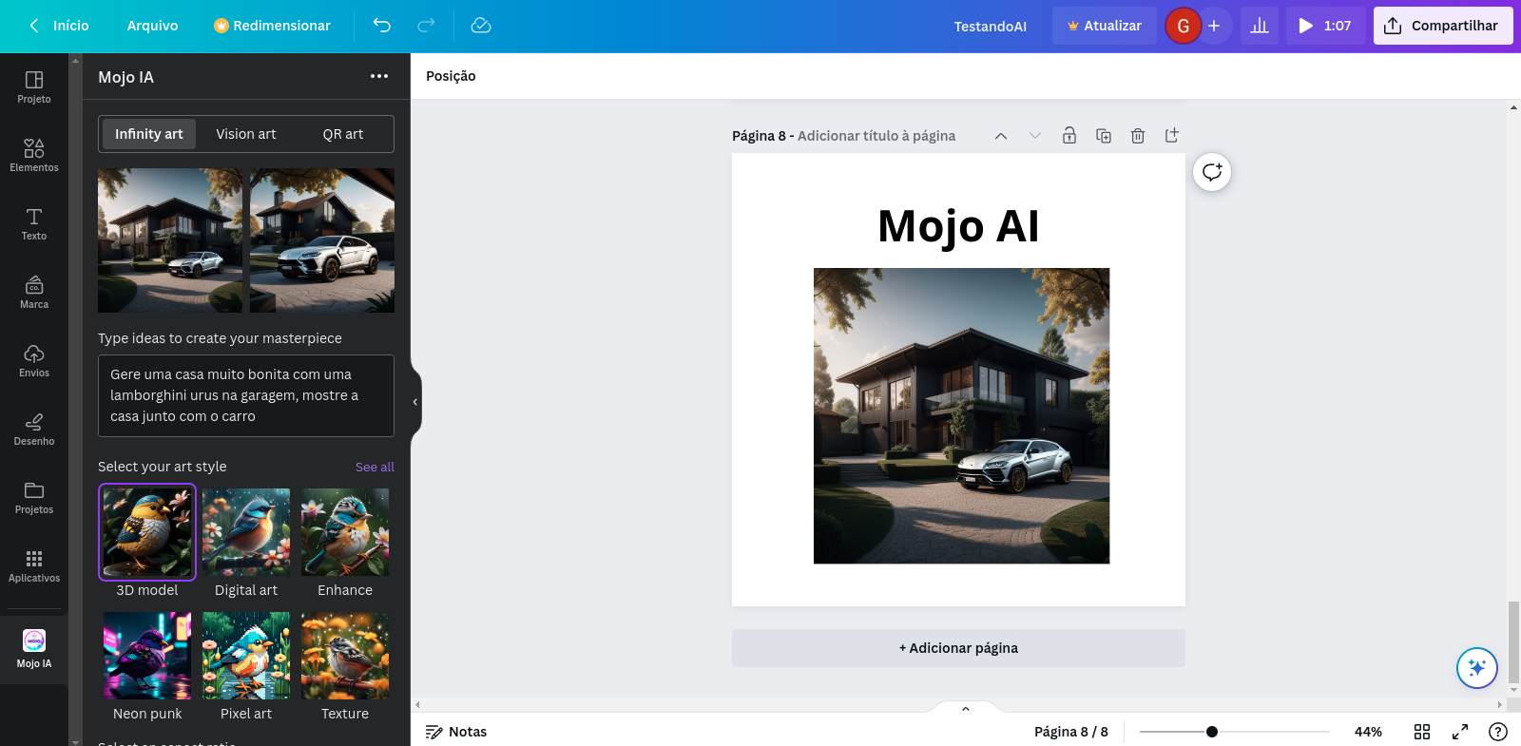Click the Compartilhar share button

coord(1443,26)
